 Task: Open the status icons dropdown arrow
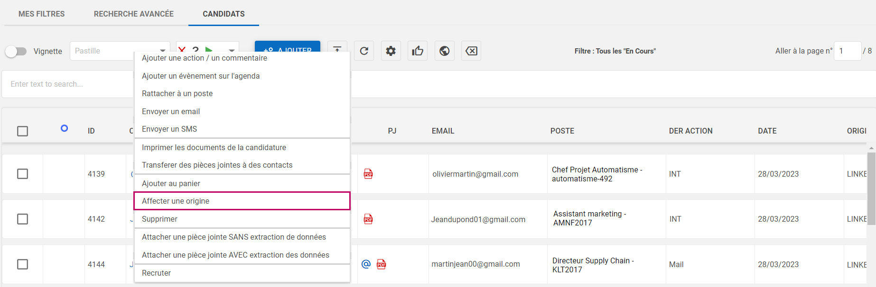[232, 49]
